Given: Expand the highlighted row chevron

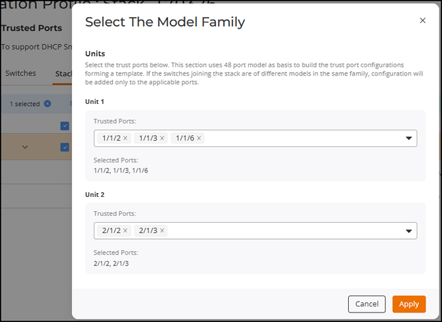Looking at the screenshot, I should click(x=25, y=147).
